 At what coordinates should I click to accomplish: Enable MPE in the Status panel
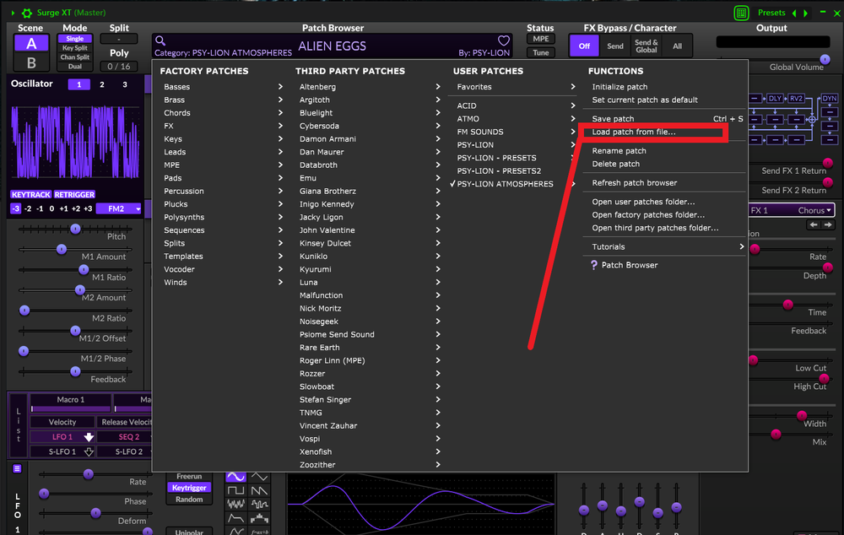tap(540, 38)
